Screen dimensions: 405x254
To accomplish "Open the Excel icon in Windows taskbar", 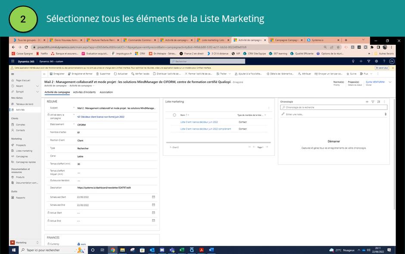I will 181,250.
